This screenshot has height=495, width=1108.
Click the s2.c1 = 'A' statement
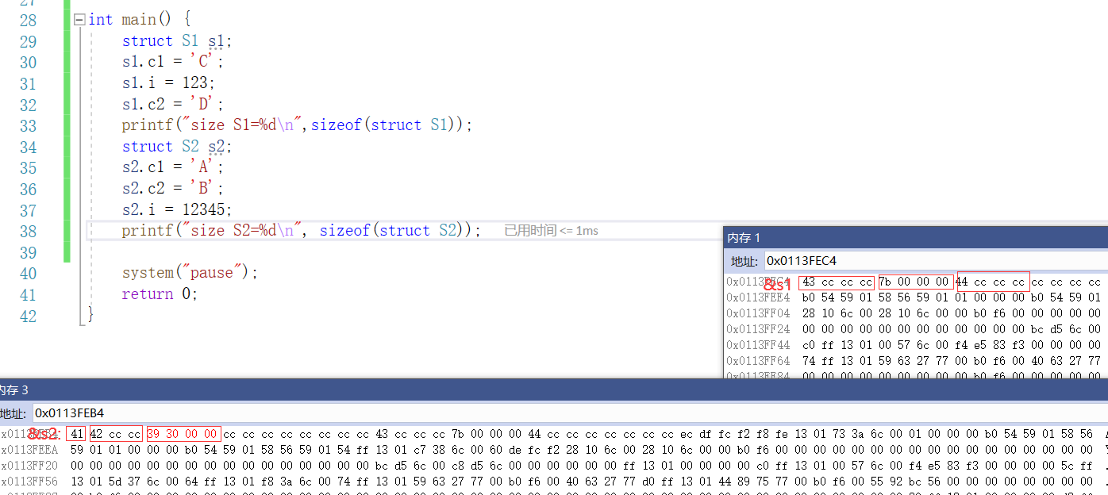[173, 167]
